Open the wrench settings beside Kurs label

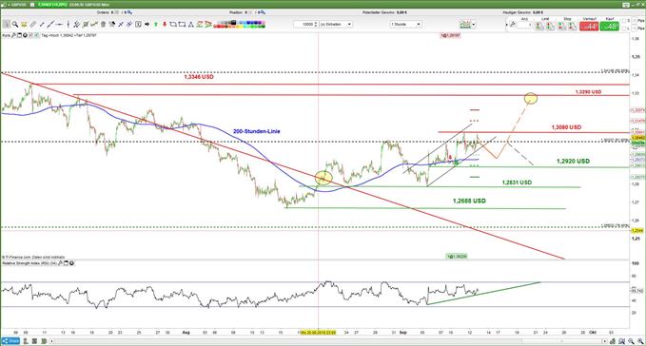pyautogui.click(x=13, y=35)
